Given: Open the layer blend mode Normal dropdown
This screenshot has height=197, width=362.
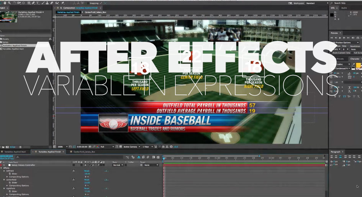Looking at the screenshot, I should click(x=118, y=165).
